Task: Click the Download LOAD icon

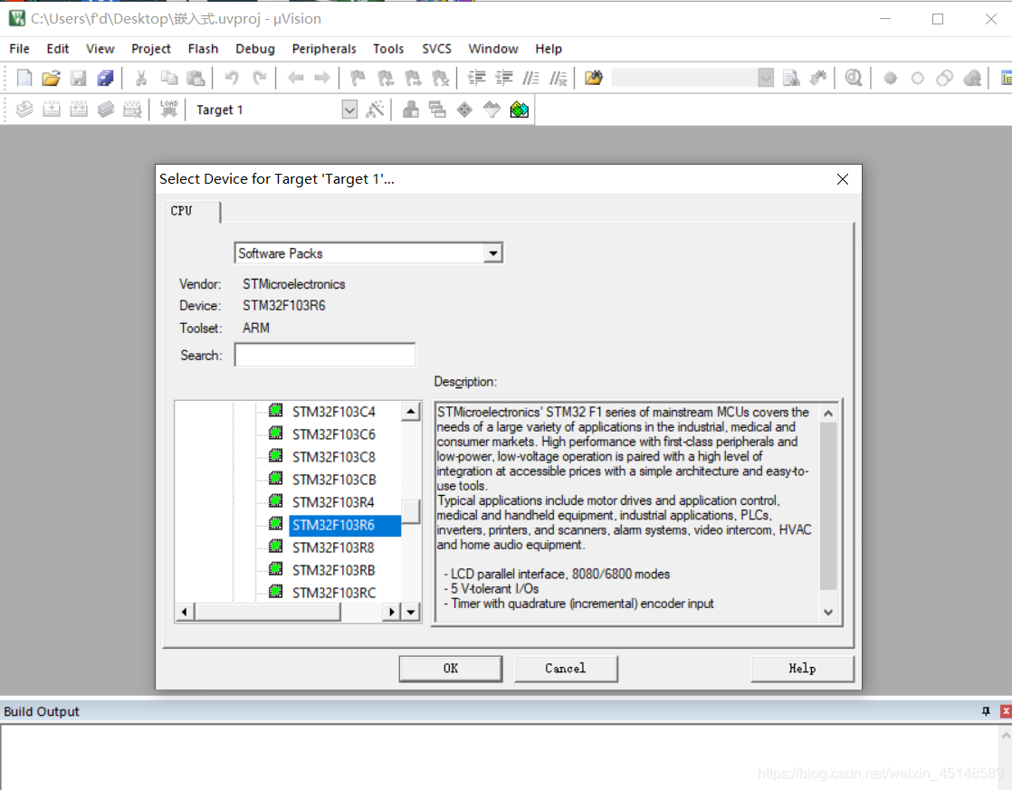Action: [x=169, y=109]
